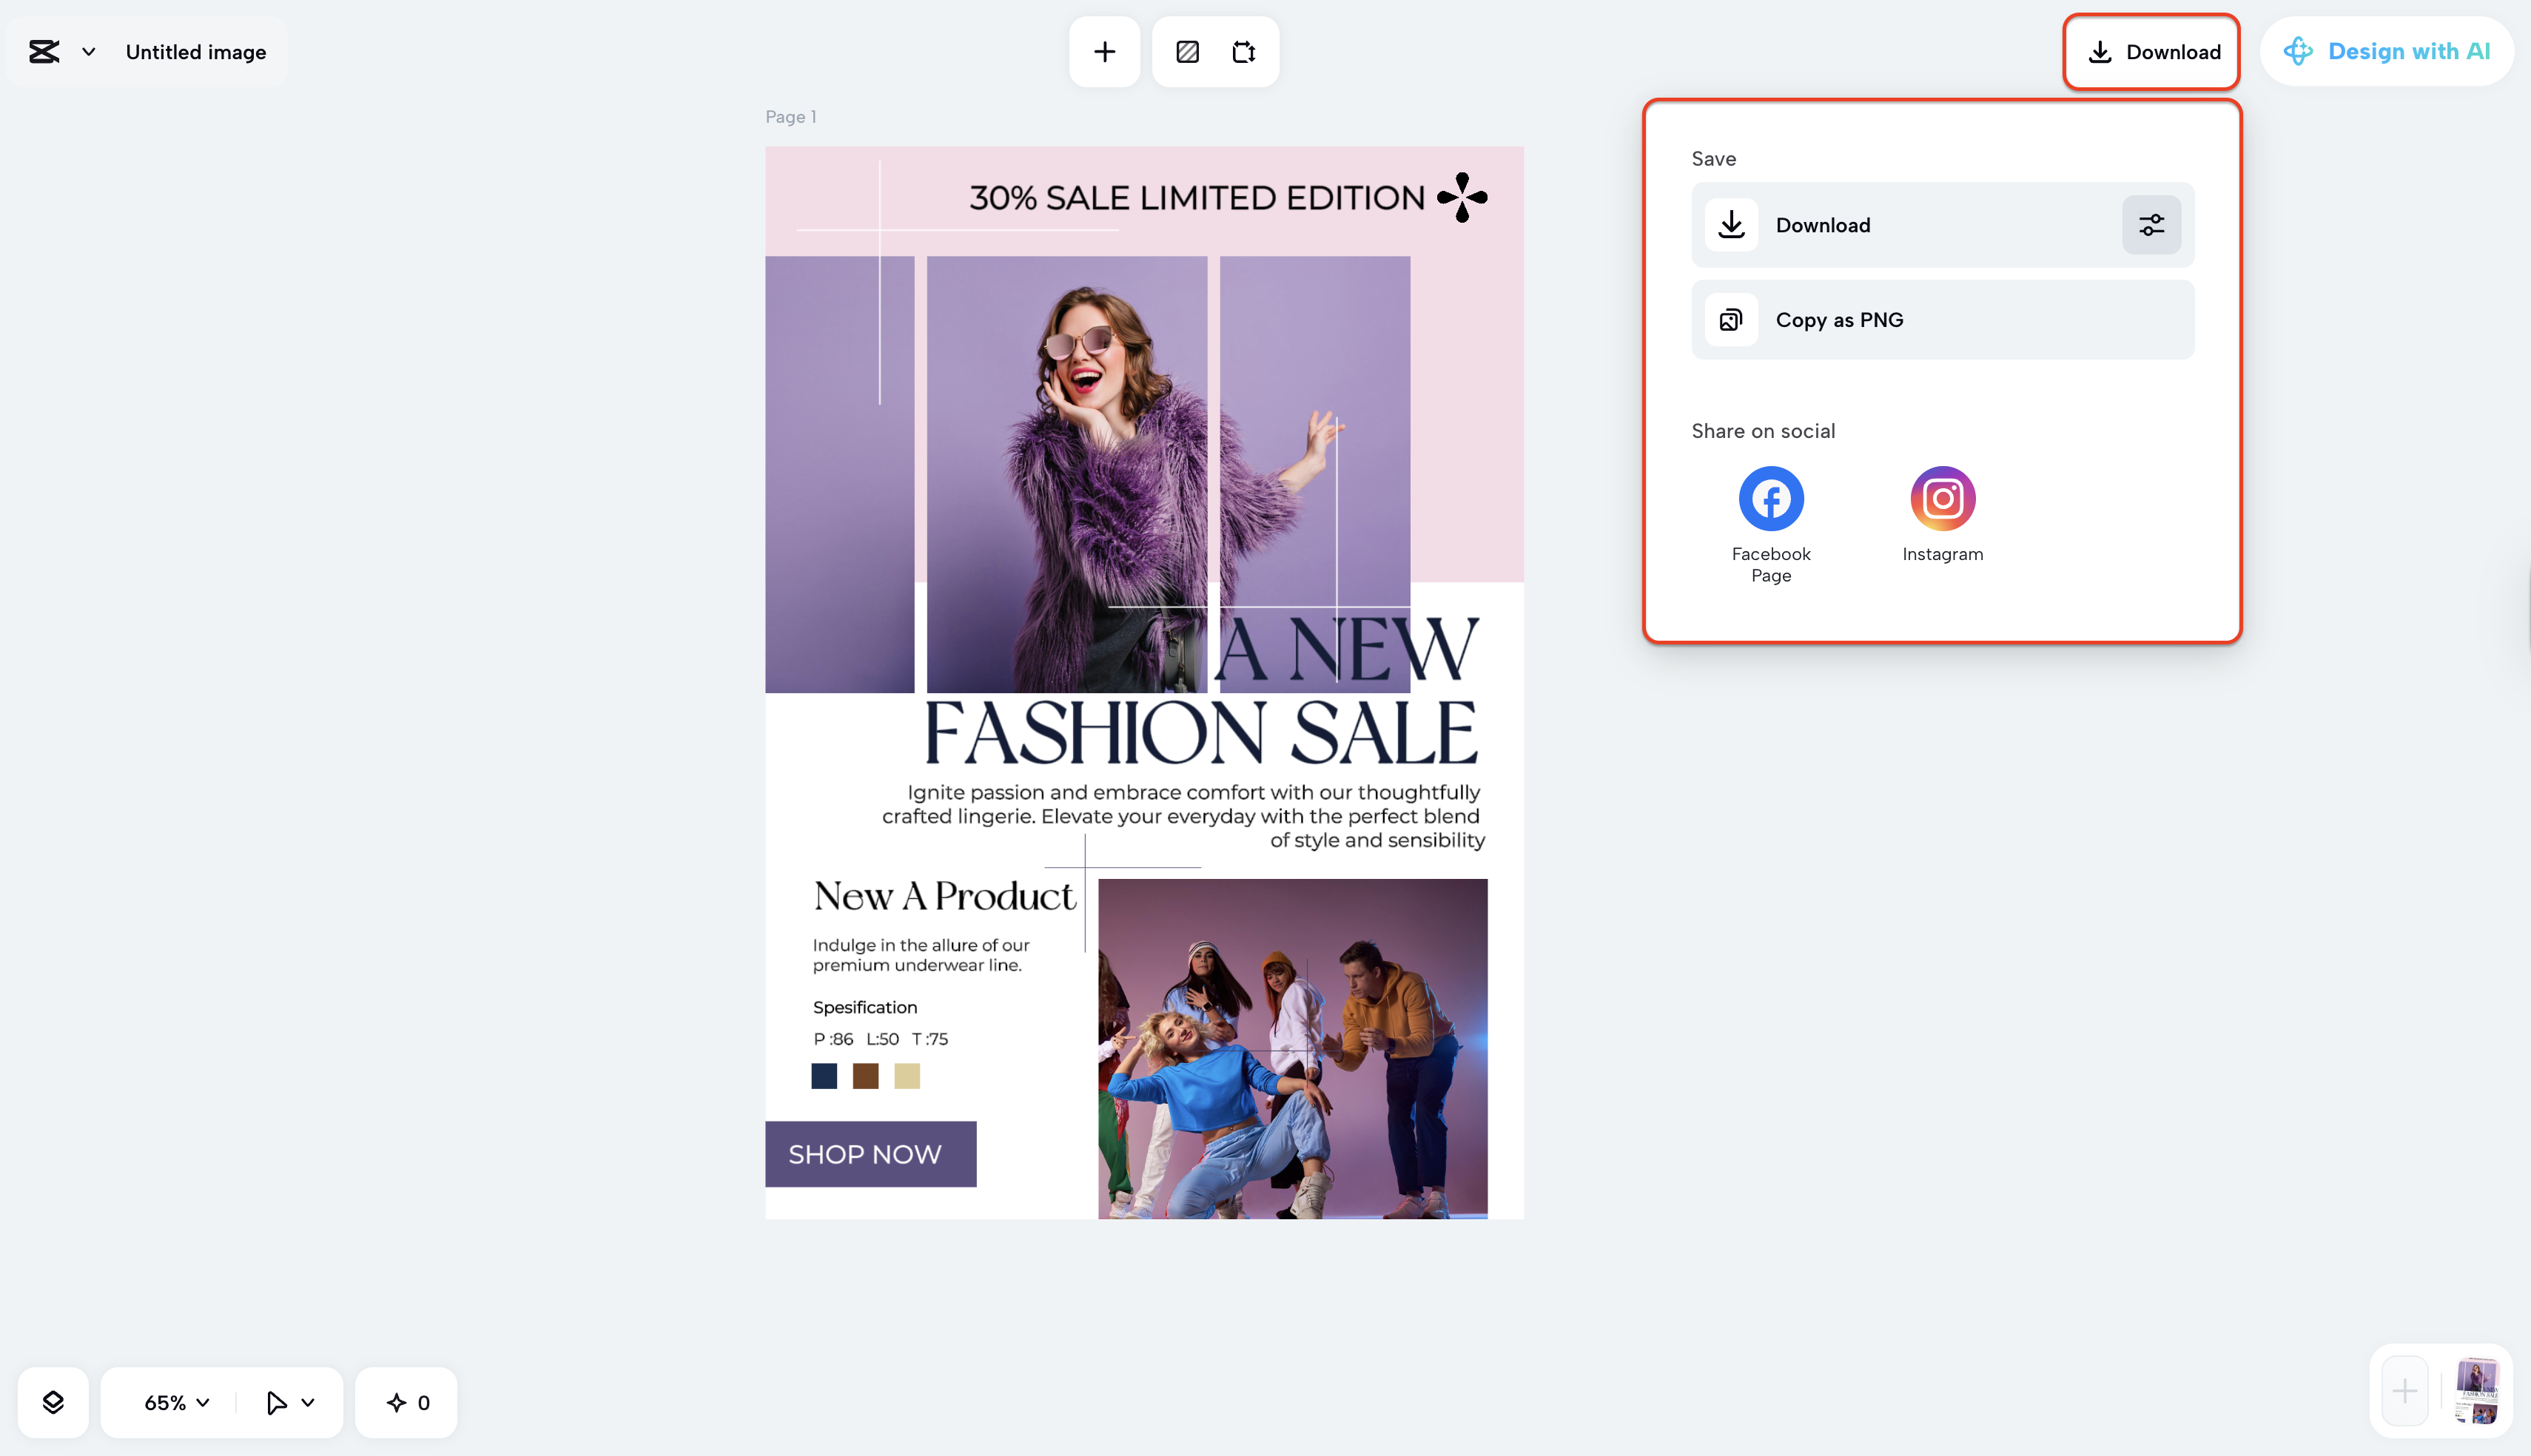Choose Copy as PNG

(1838, 319)
